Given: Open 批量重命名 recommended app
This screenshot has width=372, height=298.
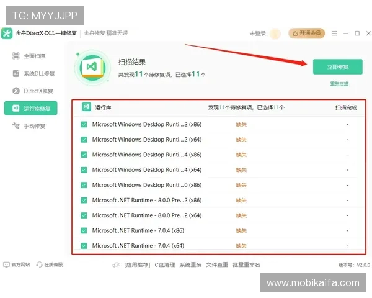Looking at the screenshot, I should coord(246,264).
